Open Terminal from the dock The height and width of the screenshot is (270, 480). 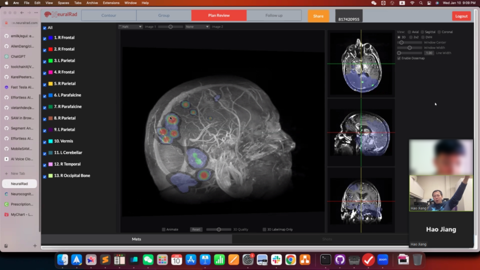(x=325, y=260)
